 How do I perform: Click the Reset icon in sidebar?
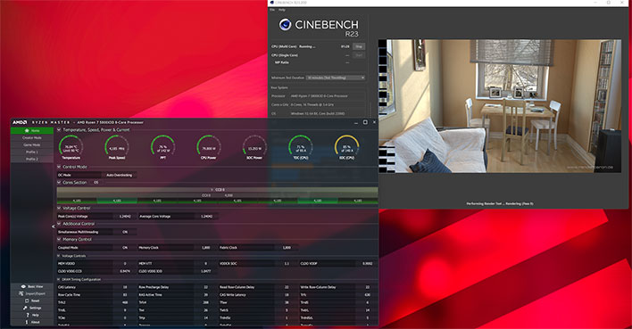pos(27,300)
